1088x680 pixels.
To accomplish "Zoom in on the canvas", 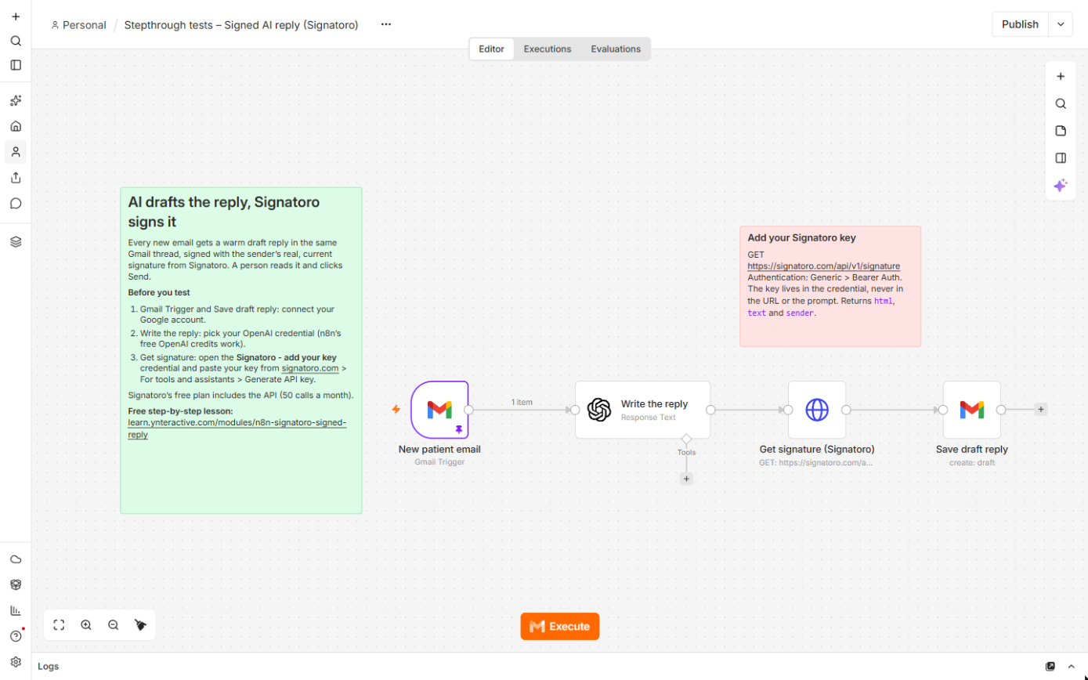I will [86, 625].
